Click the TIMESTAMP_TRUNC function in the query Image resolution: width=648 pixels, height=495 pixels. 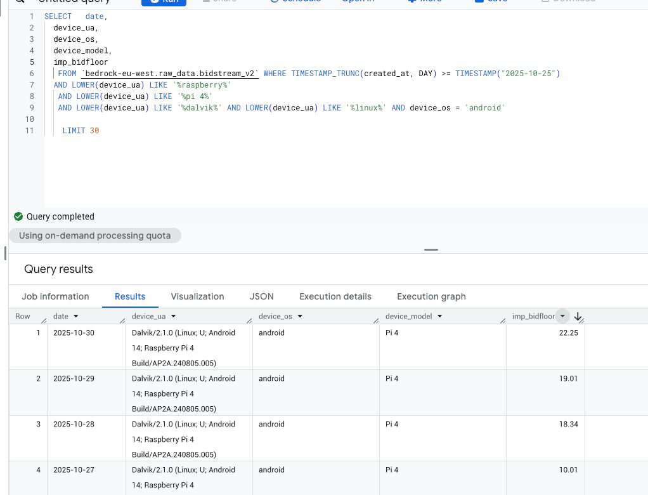(x=325, y=74)
